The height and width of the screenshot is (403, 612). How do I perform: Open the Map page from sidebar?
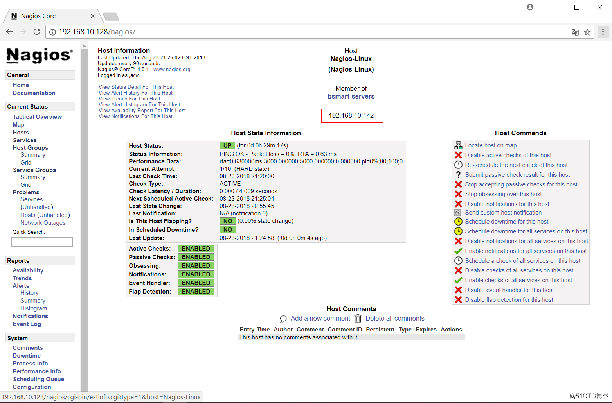[18, 125]
